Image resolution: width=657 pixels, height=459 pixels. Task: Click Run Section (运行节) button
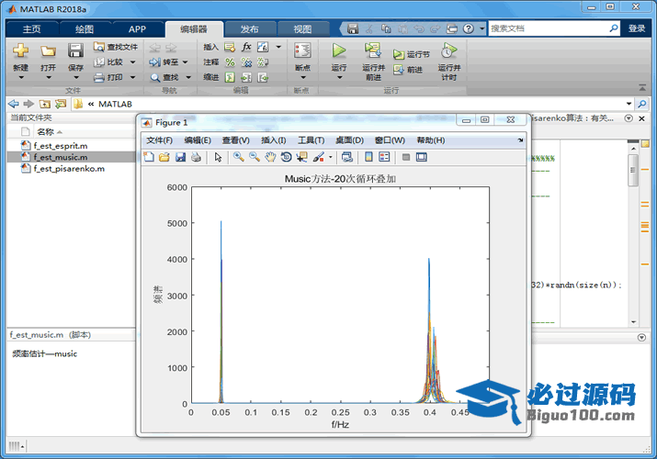(x=412, y=54)
